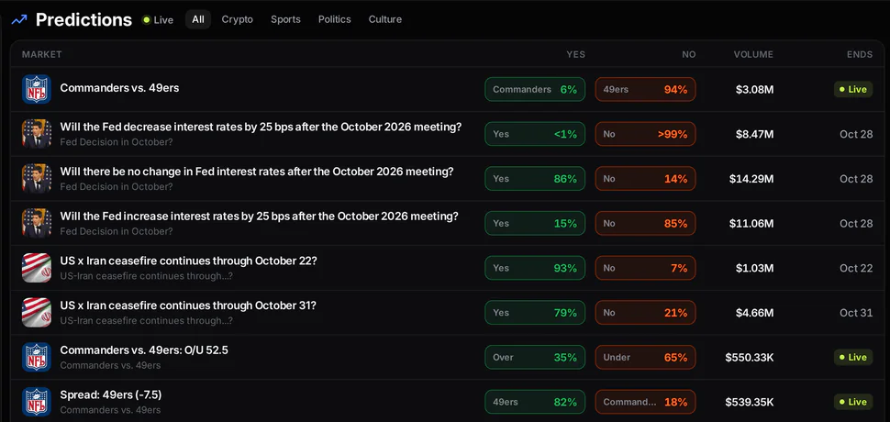
Task: Pick Under 65% on O/U 52.5
Action: pos(645,358)
